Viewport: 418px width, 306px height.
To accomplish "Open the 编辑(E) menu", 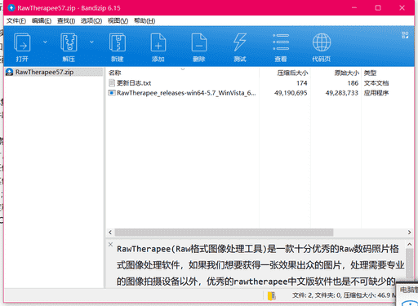I will pyautogui.click(x=42, y=21).
